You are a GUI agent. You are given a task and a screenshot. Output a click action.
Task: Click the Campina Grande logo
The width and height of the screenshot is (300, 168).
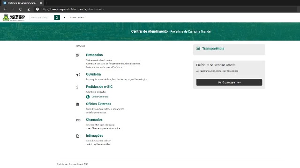coord(14,17)
